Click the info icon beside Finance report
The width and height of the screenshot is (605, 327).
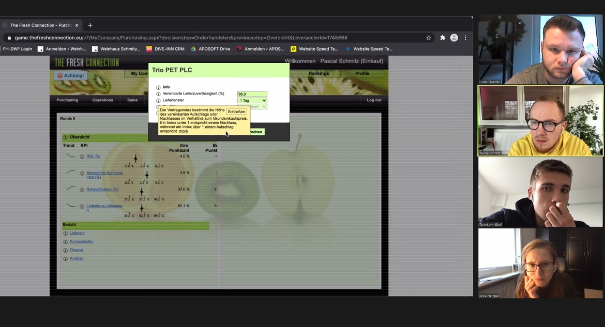(66, 250)
